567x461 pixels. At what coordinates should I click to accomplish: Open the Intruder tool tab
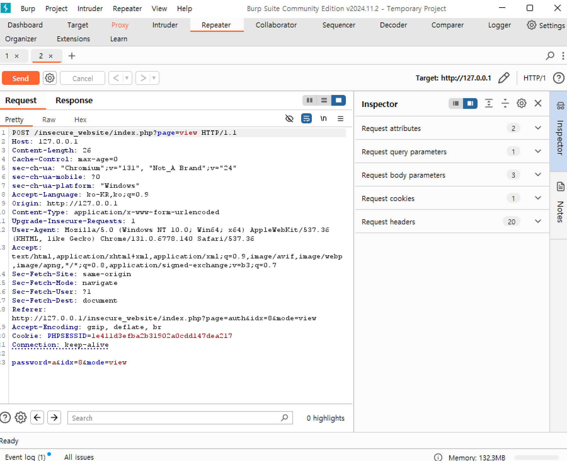tap(165, 25)
